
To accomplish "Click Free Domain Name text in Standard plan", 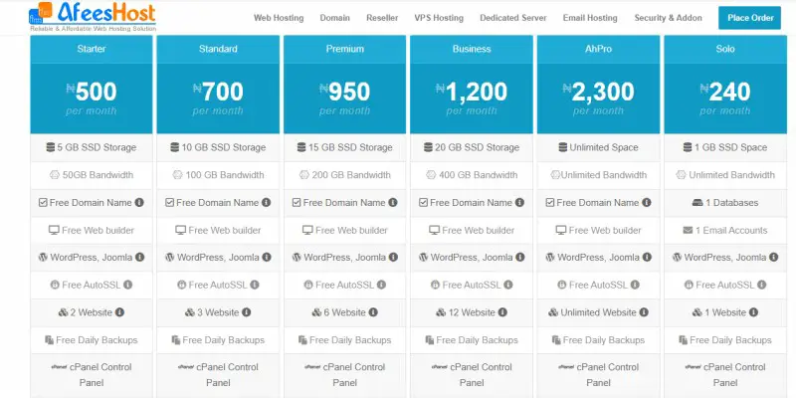I will [x=217, y=203].
